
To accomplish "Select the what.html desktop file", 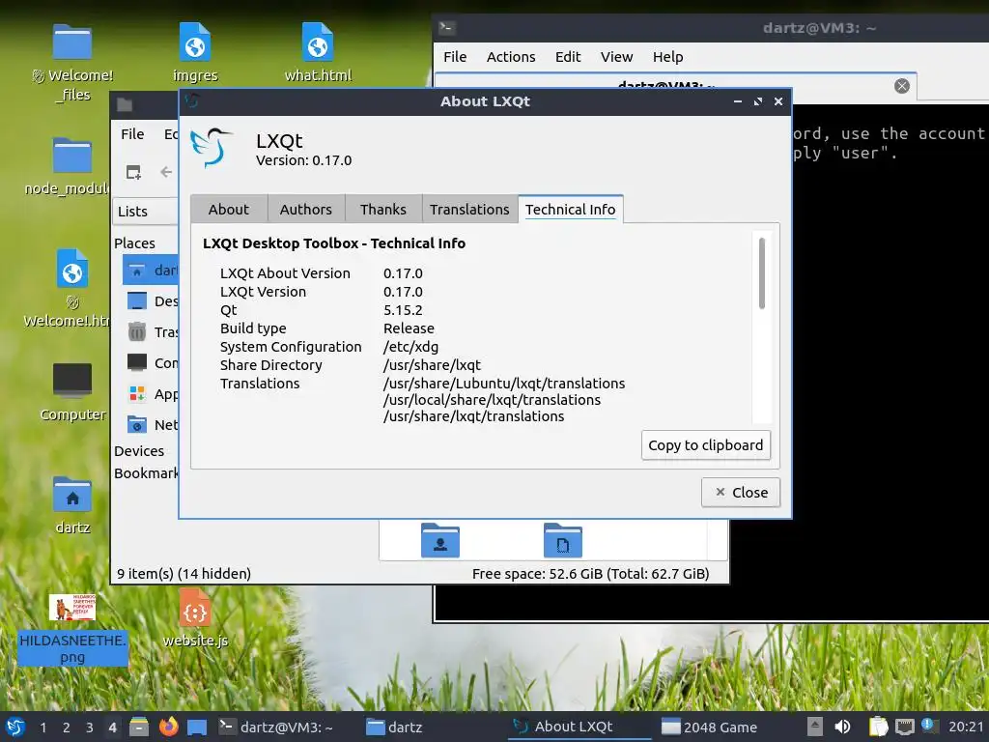I will [318, 53].
